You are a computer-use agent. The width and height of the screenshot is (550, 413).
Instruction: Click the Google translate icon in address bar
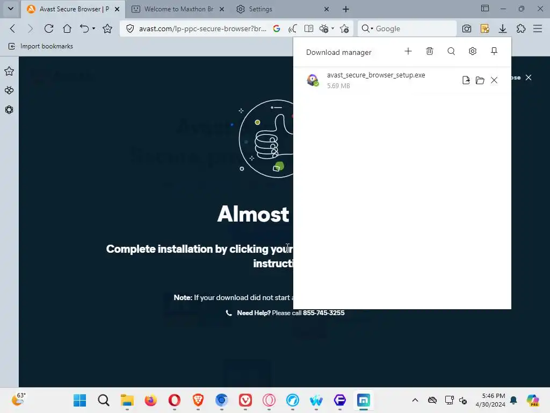click(x=277, y=29)
